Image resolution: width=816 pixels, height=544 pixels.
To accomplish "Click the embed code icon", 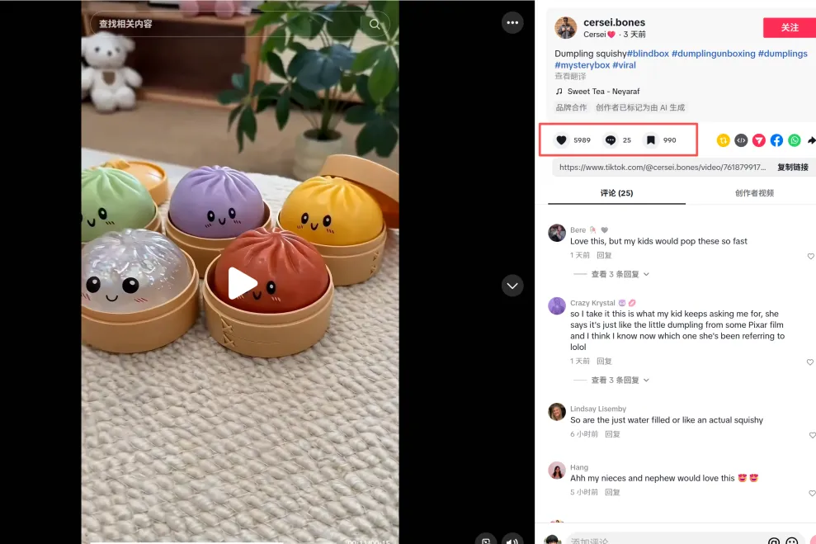I will tap(741, 140).
